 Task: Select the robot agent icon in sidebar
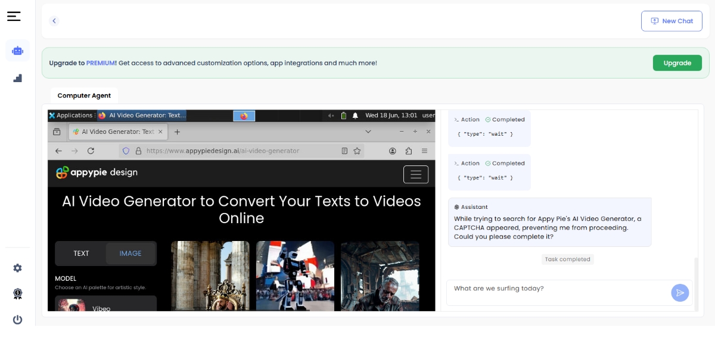[x=17, y=51]
